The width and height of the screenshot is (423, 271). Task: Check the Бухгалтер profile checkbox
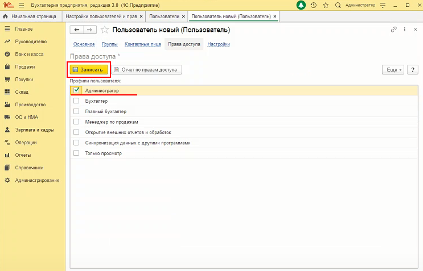click(76, 101)
